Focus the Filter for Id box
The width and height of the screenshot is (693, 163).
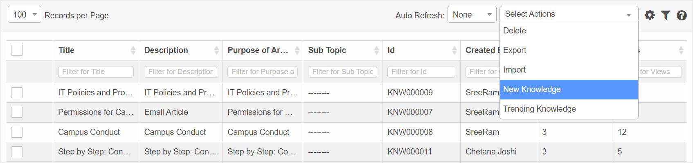(421, 72)
